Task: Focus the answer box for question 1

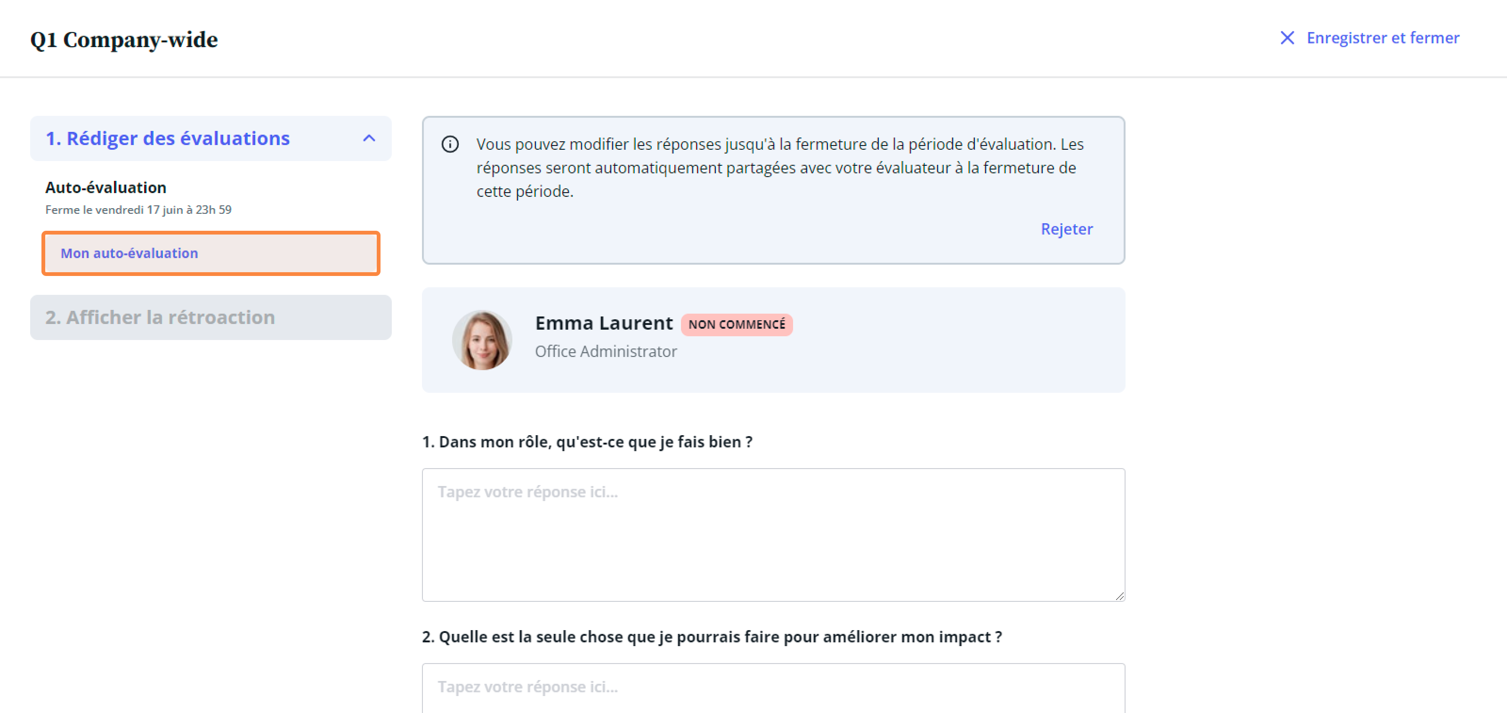Action: point(773,534)
